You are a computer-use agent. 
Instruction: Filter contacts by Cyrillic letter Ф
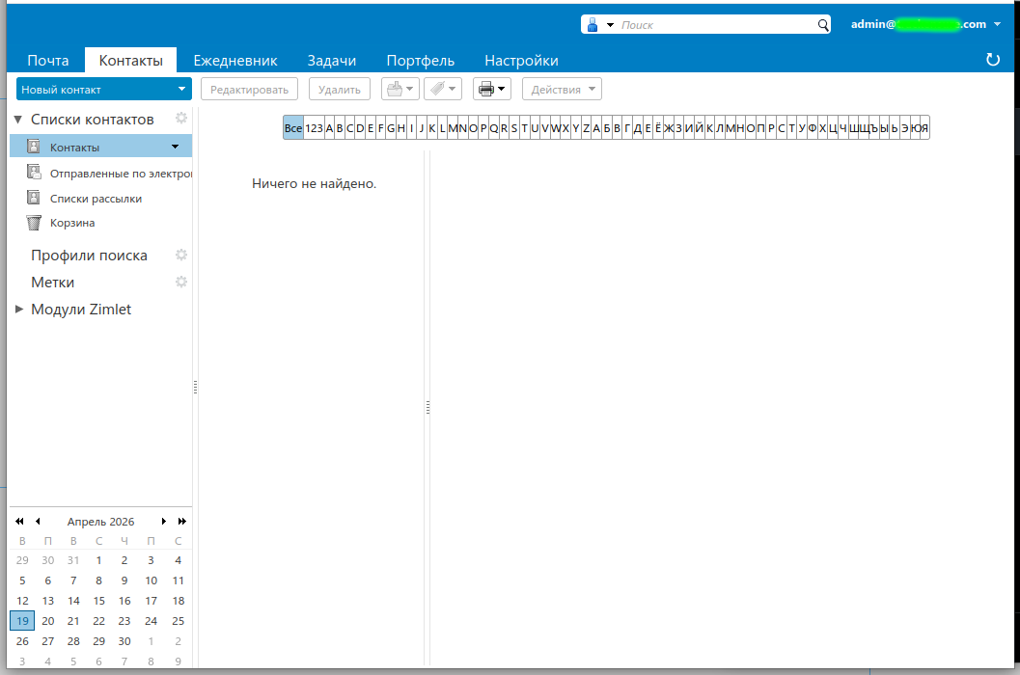813,127
